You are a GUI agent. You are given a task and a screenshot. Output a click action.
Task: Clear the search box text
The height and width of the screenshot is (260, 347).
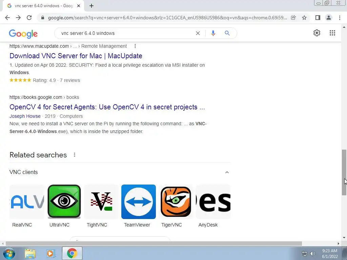tap(198, 33)
